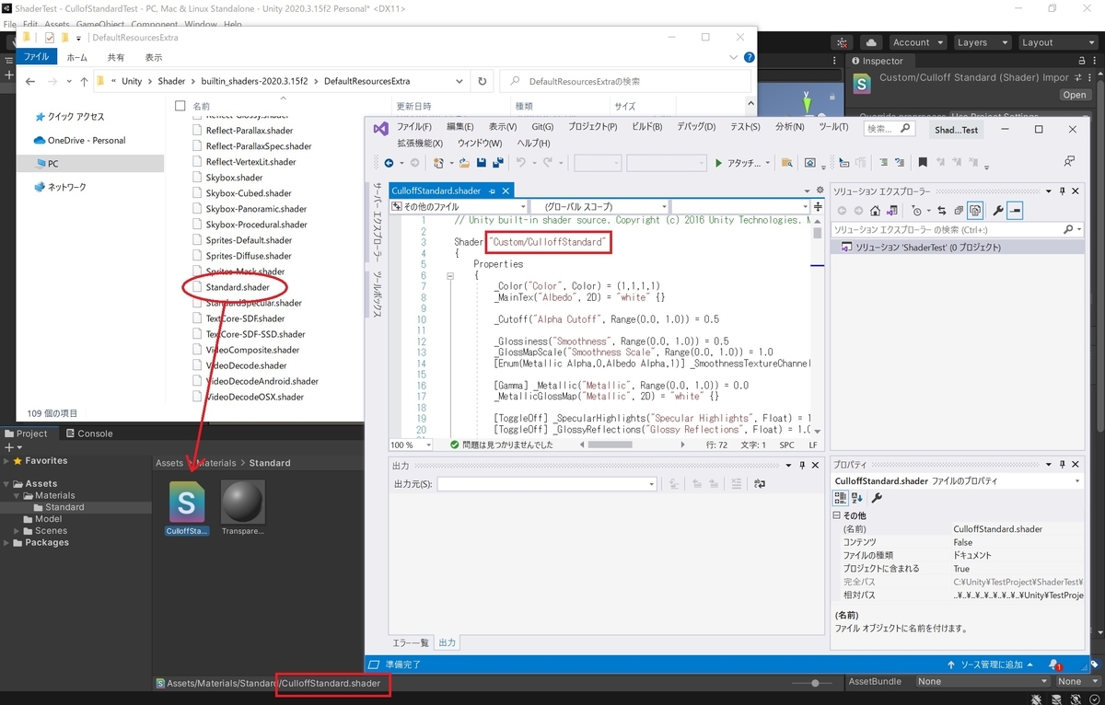Toggle auto-hide pin on Properties panel
The height and width of the screenshot is (705, 1105).
(x=1063, y=466)
